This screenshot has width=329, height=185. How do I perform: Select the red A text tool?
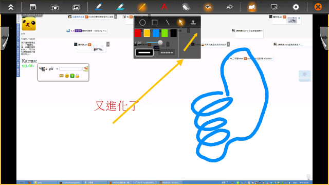[x=164, y=7]
